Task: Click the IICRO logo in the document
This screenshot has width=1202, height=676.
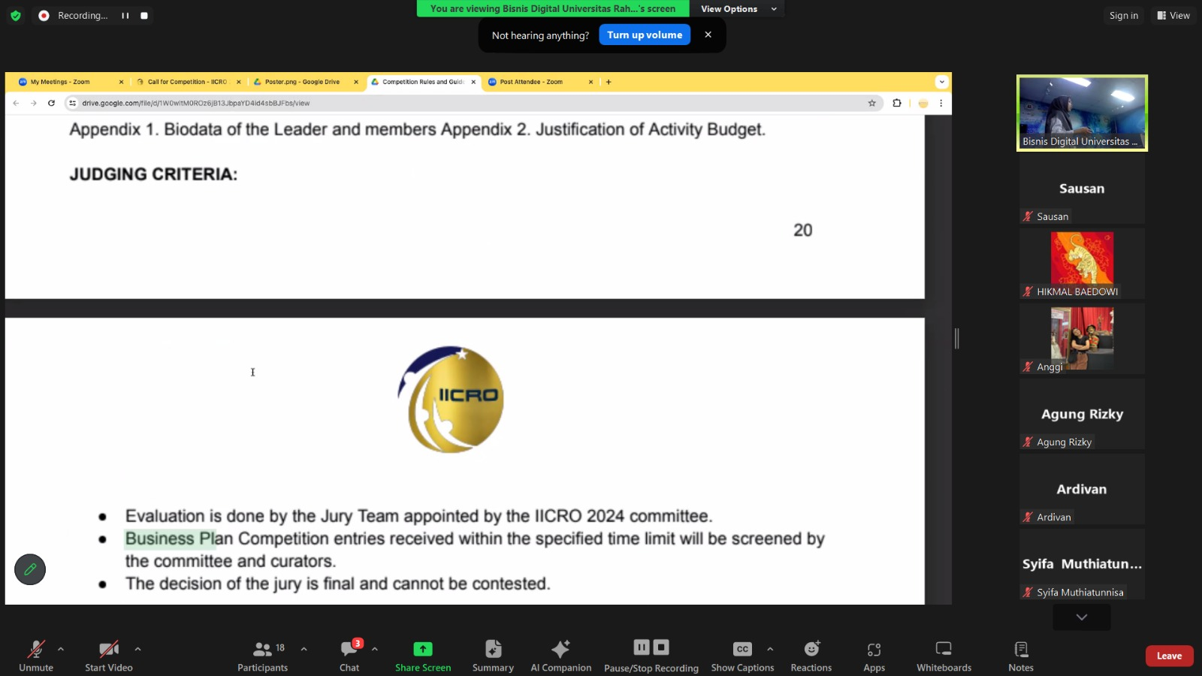Action: [x=451, y=399]
